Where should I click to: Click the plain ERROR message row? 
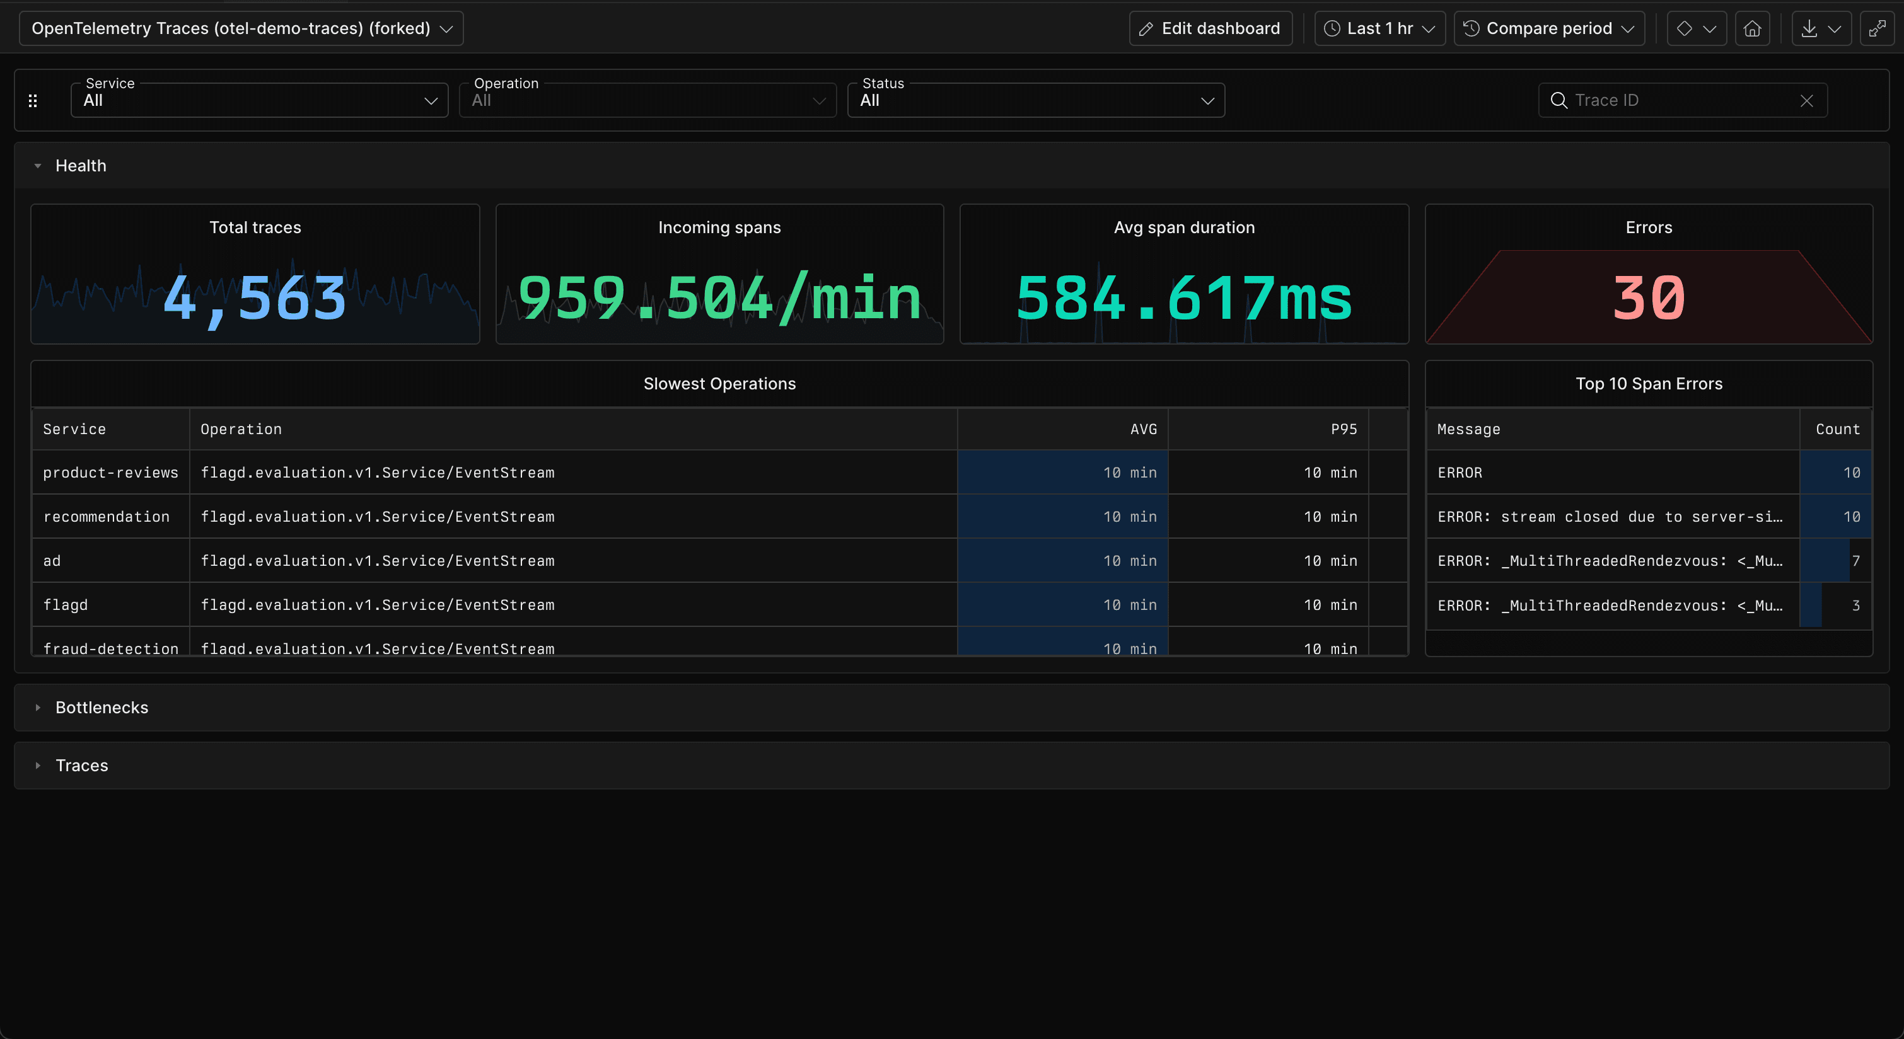[1613, 473]
